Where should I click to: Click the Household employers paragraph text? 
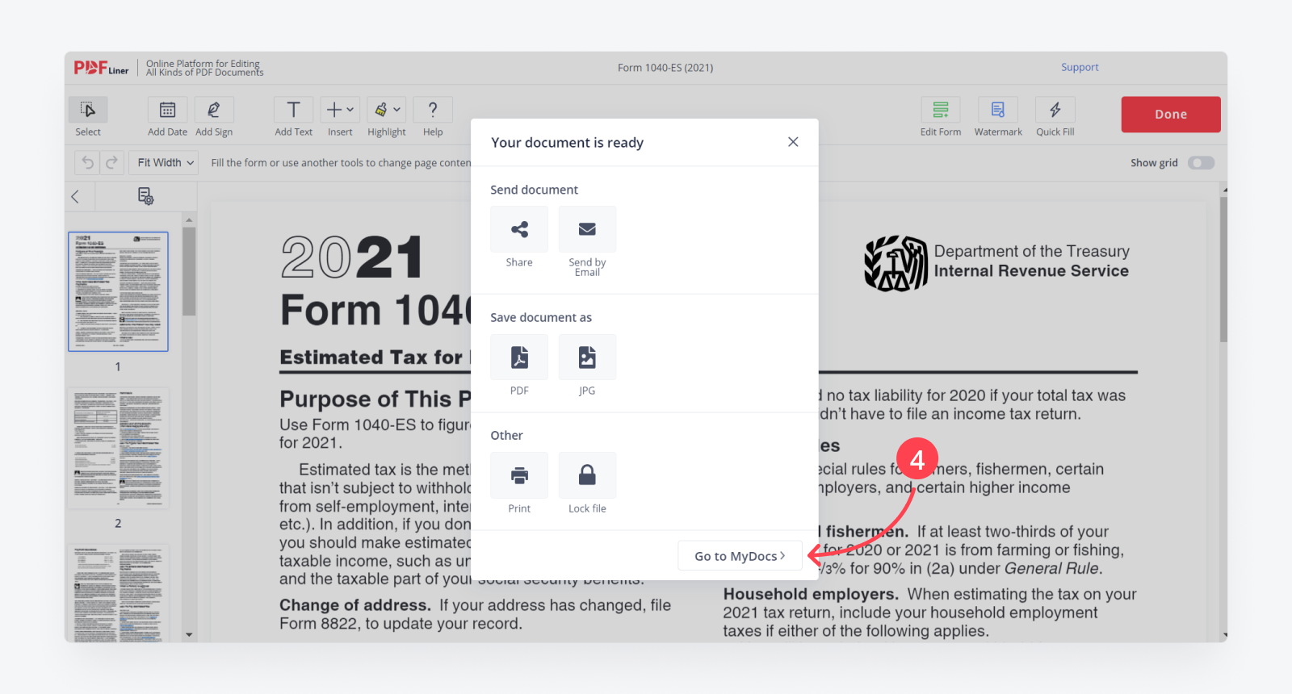point(929,612)
